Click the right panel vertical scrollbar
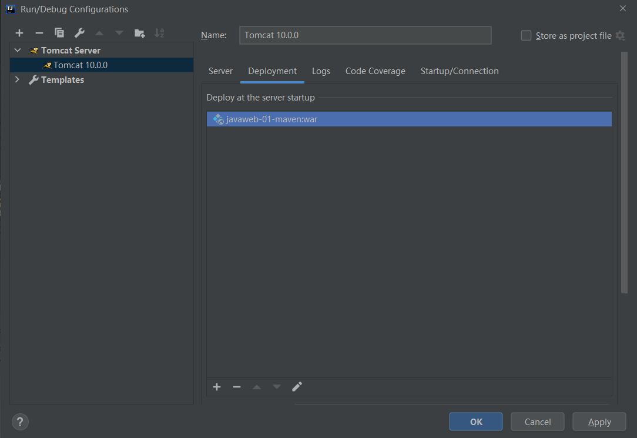Image resolution: width=637 pixels, height=438 pixels. (625, 172)
